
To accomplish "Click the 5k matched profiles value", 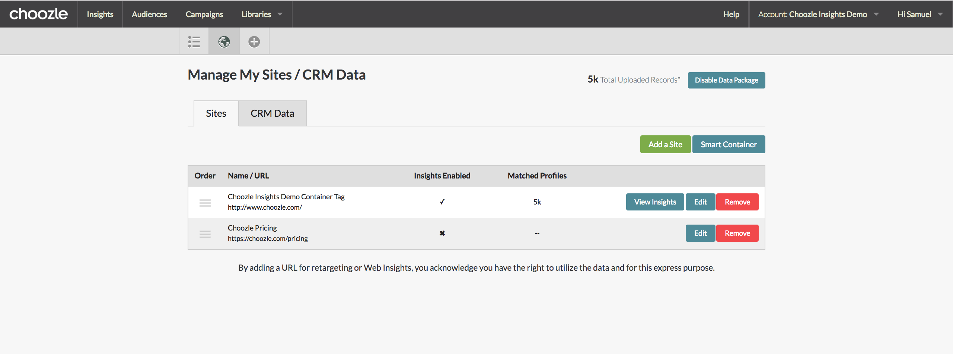I will click(537, 202).
